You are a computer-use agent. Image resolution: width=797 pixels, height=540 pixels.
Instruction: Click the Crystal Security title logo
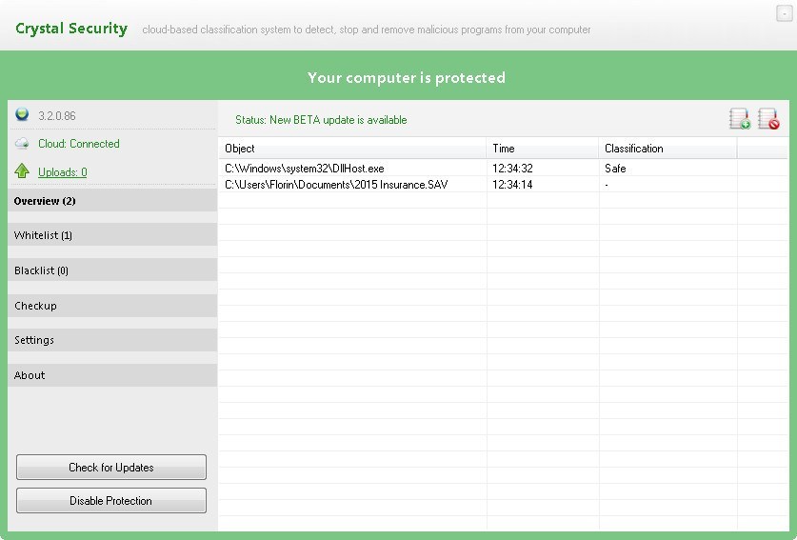(71, 29)
